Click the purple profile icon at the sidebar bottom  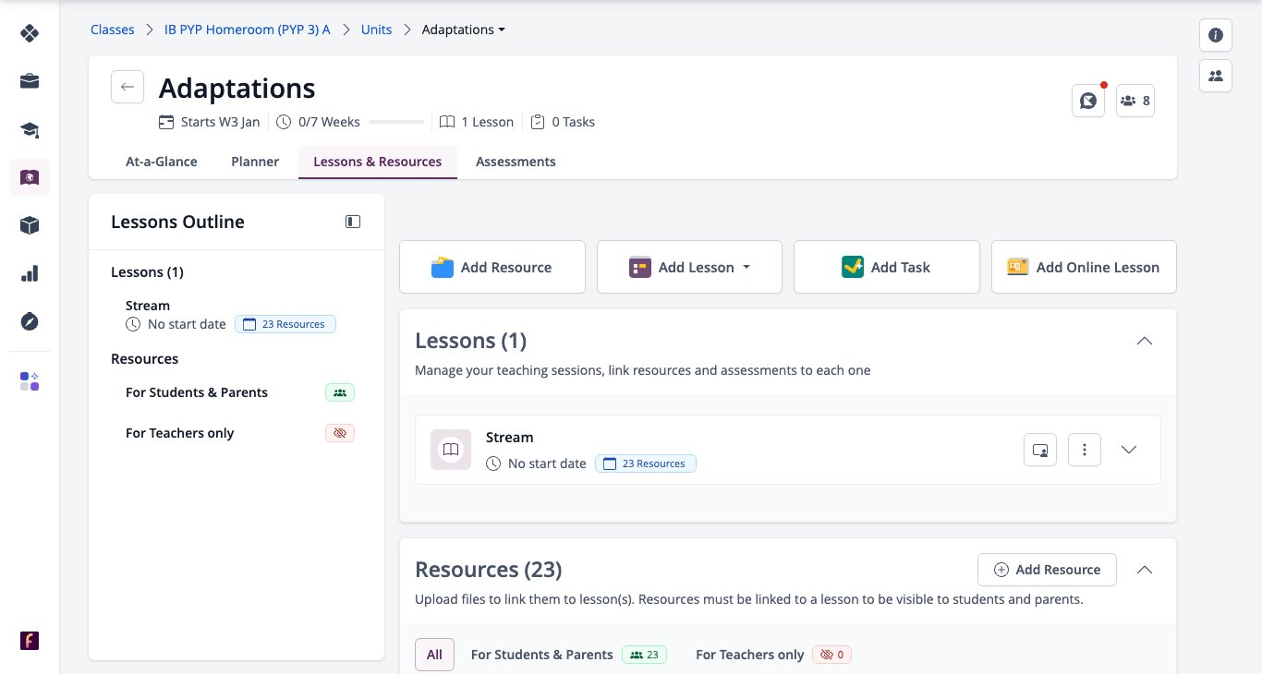[x=30, y=641]
